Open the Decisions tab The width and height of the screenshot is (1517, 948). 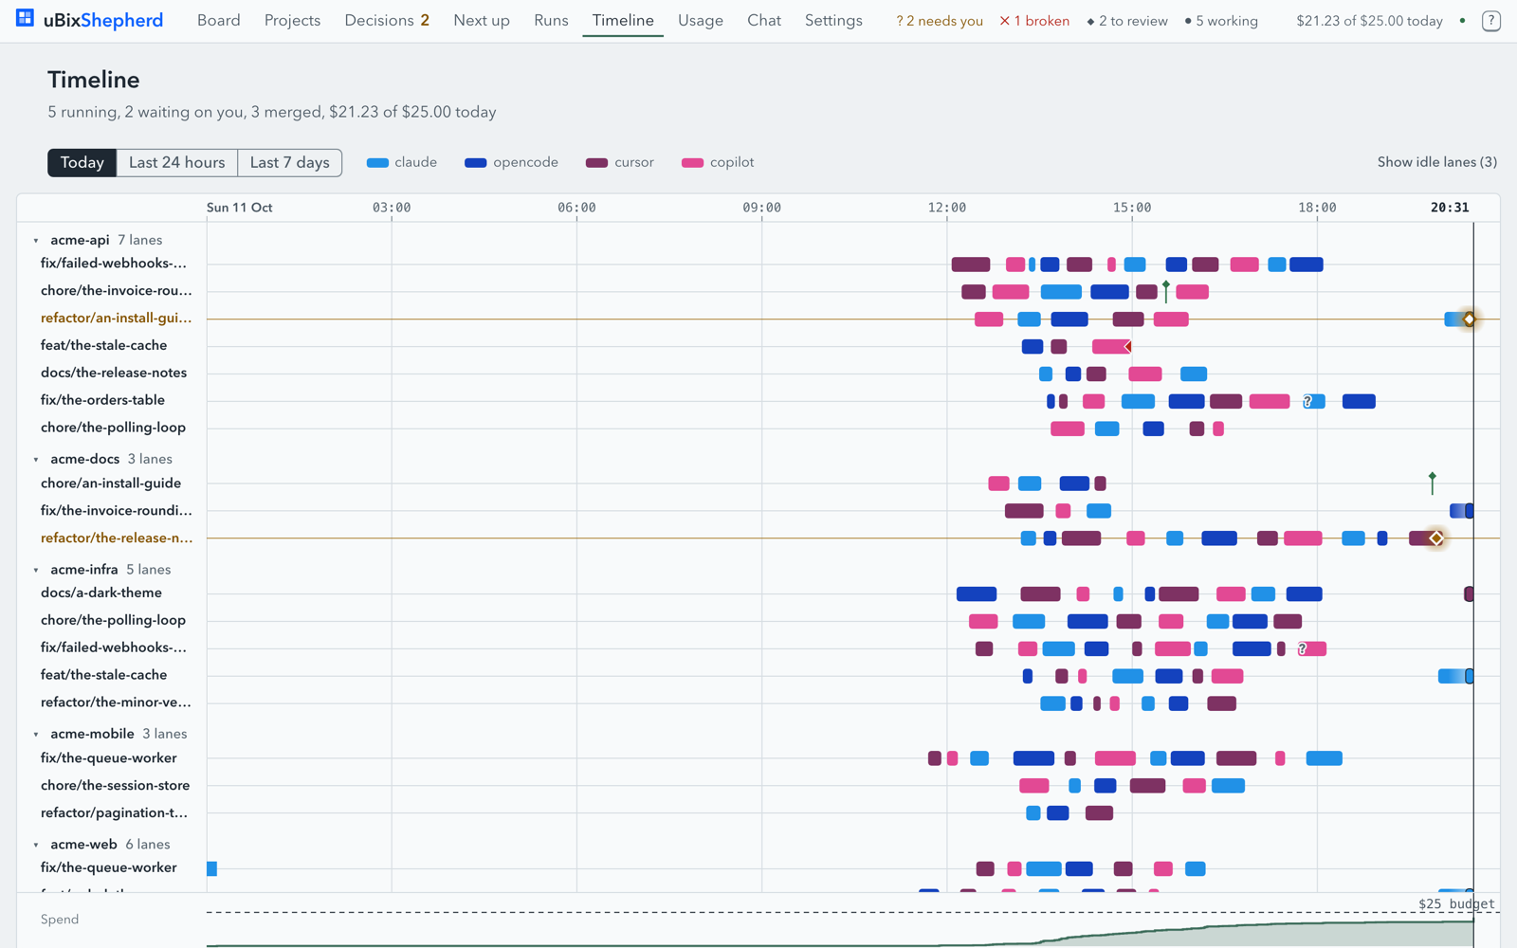click(387, 20)
